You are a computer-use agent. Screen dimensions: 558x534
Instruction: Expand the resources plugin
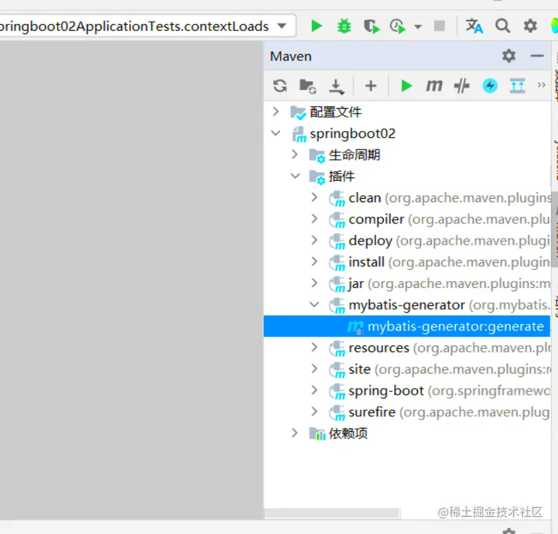tap(314, 348)
